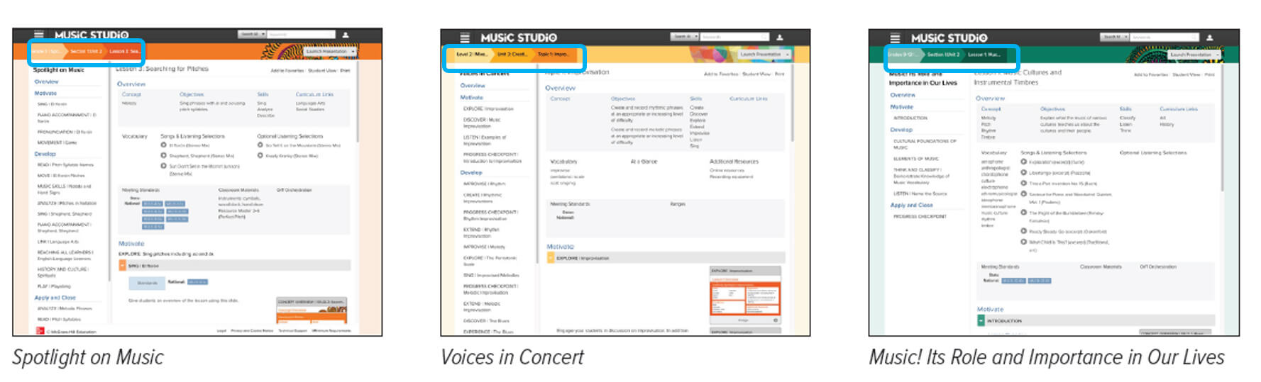Collapse INTRODUCTION section in Music! Its Role window
The image size is (1261, 382).
(981, 320)
